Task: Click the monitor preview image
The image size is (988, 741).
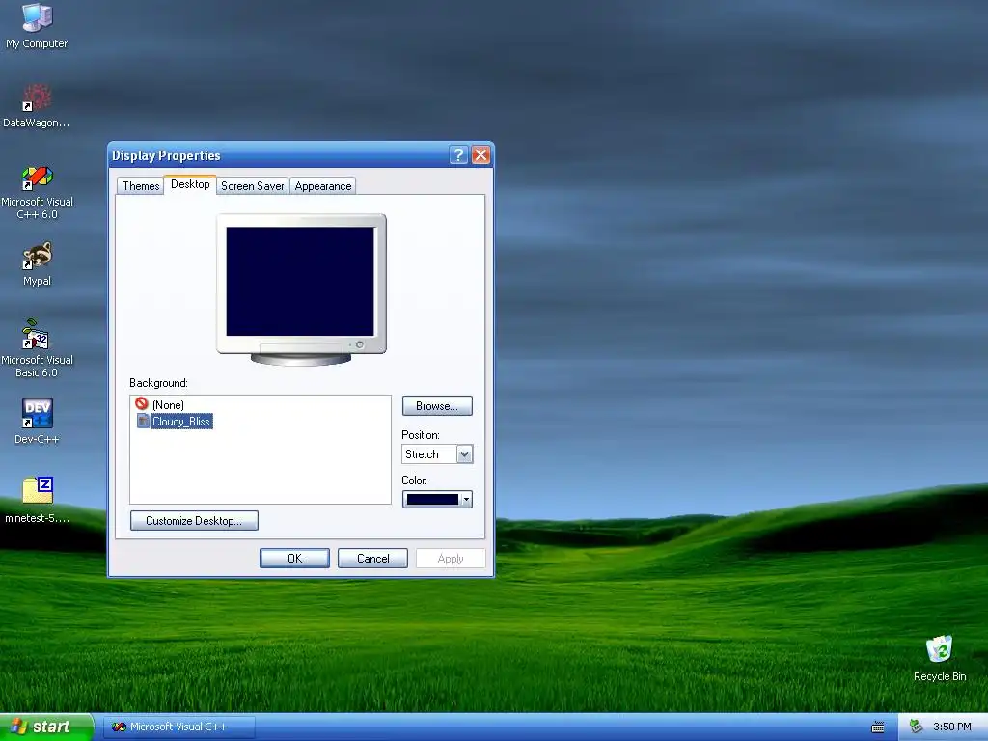Action: click(x=301, y=289)
